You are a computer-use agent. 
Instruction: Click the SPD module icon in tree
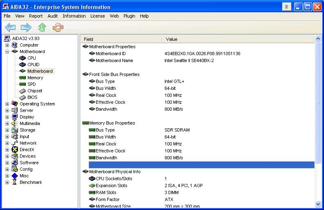point(22,84)
